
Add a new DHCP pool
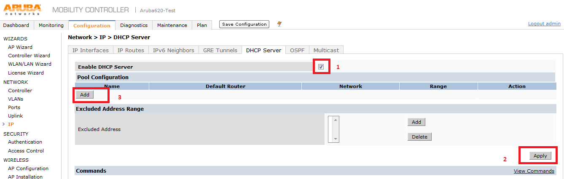[85, 95]
